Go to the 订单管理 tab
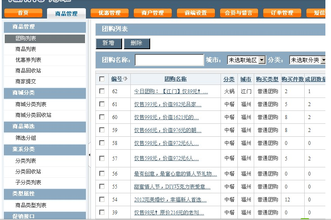 coord(282,13)
